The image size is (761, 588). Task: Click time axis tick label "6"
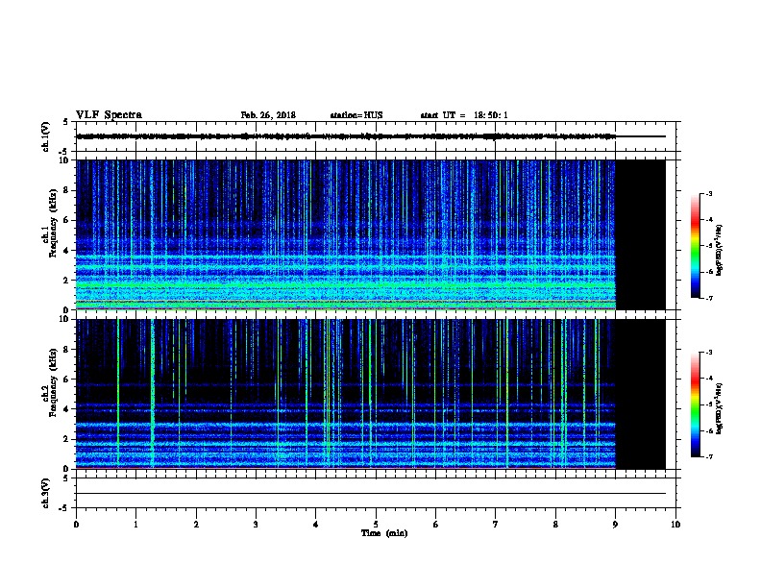click(435, 525)
